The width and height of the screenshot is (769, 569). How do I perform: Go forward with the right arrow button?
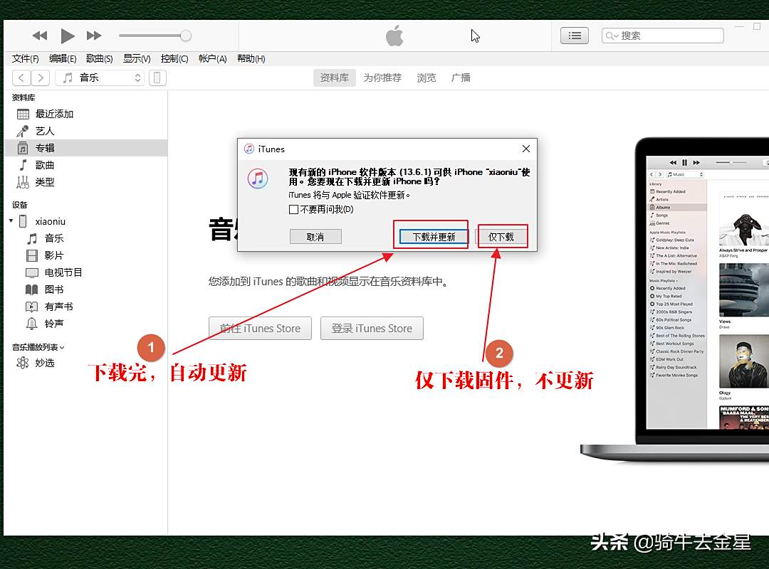pyautogui.click(x=41, y=78)
